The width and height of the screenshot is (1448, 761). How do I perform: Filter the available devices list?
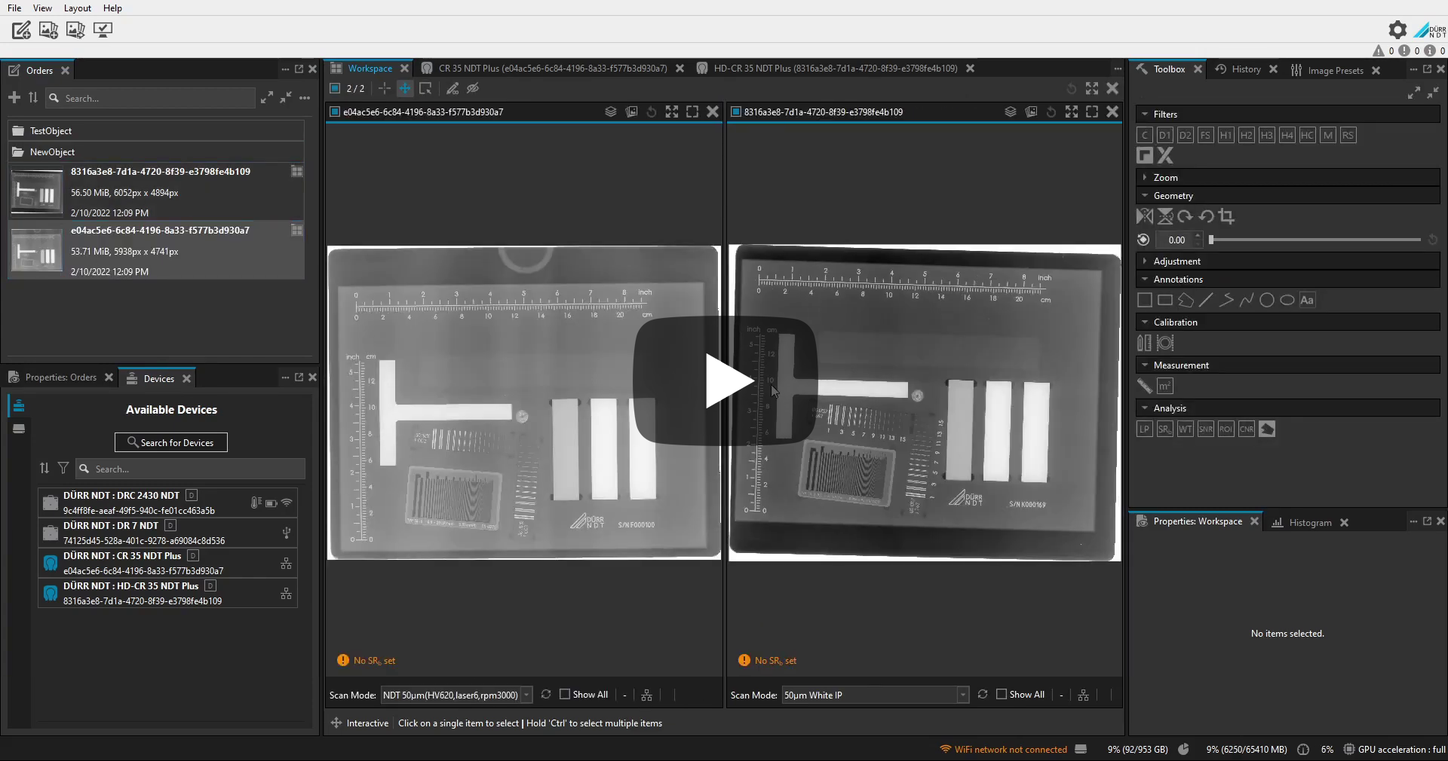(63, 469)
